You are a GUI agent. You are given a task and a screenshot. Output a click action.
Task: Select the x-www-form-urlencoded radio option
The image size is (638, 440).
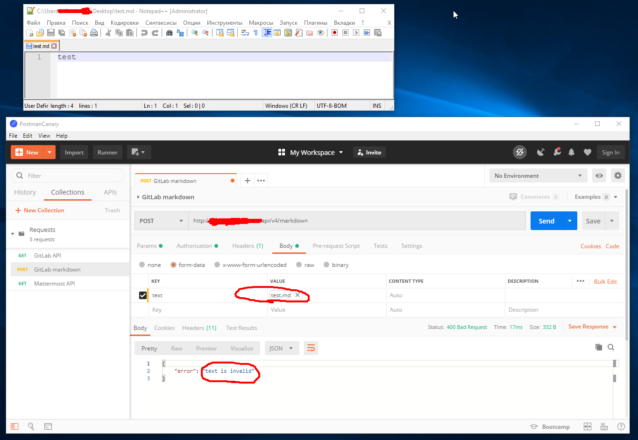click(x=217, y=265)
